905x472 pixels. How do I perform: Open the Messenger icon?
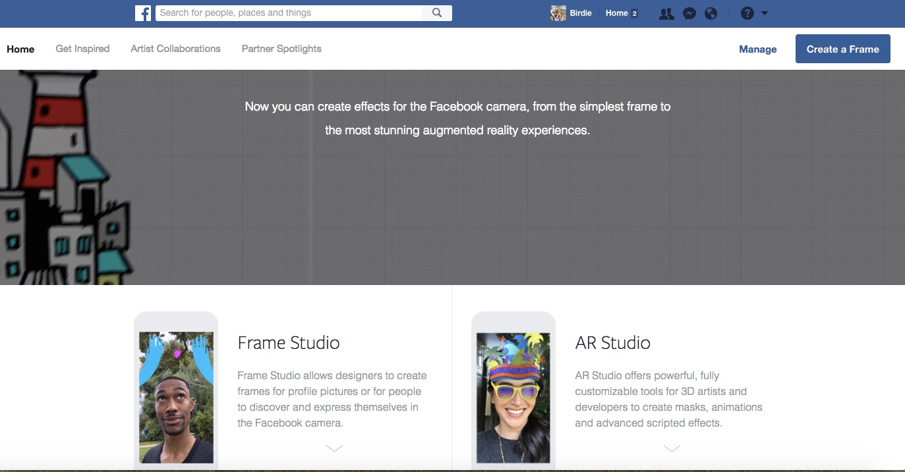click(x=689, y=13)
